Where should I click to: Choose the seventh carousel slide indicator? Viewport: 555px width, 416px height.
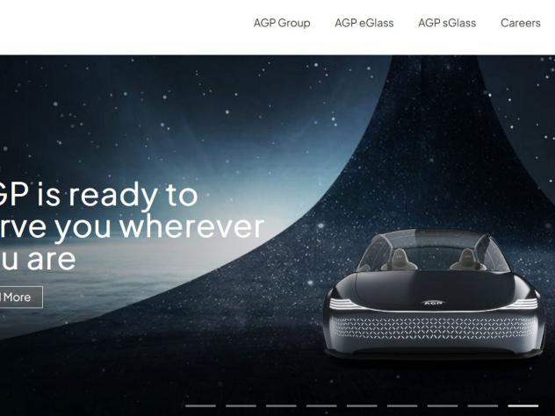443,405
